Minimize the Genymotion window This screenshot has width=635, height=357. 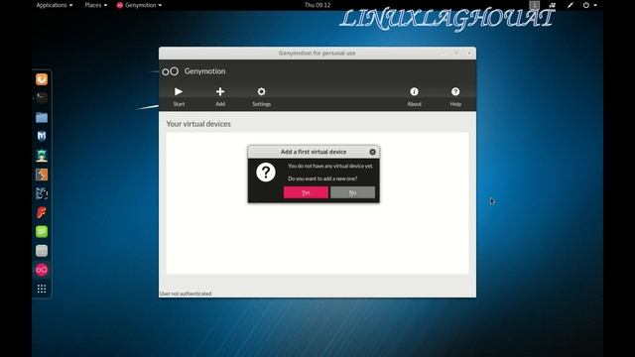pyautogui.click(x=444, y=53)
